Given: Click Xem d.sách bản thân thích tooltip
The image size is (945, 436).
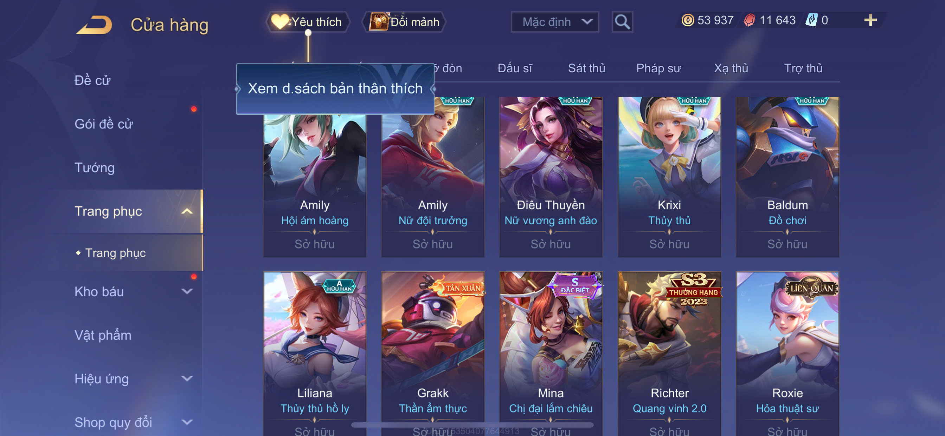Looking at the screenshot, I should coord(335,89).
